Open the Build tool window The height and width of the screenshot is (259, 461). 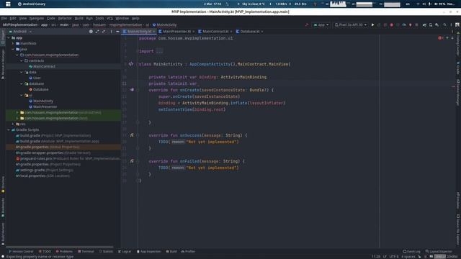point(171,251)
